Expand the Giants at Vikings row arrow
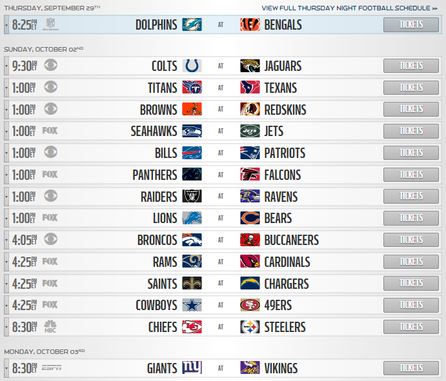The height and width of the screenshot is (381, 446). [x=6, y=368]
